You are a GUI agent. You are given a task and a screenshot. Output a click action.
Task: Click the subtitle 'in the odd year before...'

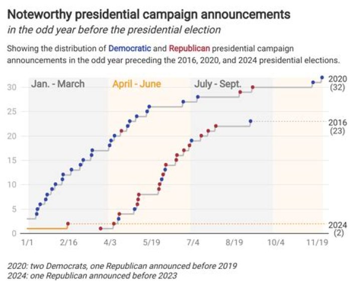(114, 30)
